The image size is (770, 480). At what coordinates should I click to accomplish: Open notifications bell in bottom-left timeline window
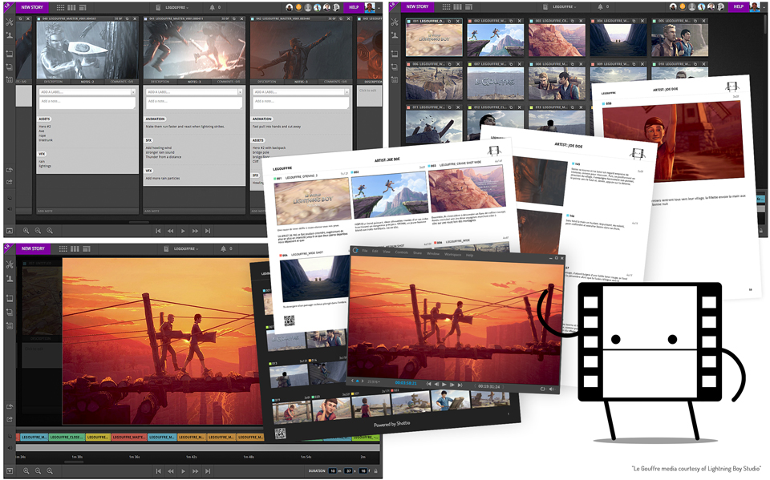click(225, 249)
